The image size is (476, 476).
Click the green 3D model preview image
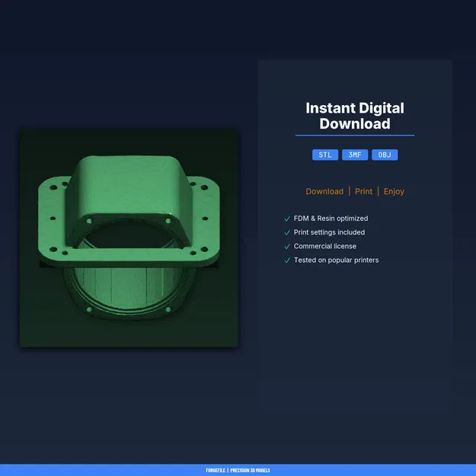coord(129,238)
